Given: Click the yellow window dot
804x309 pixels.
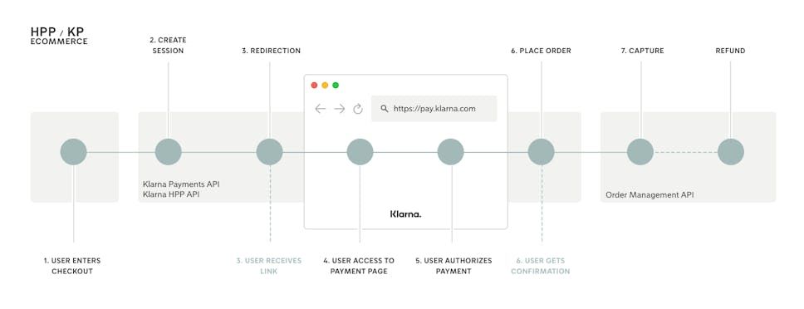Looking at the screenshot, I should 325,85.
